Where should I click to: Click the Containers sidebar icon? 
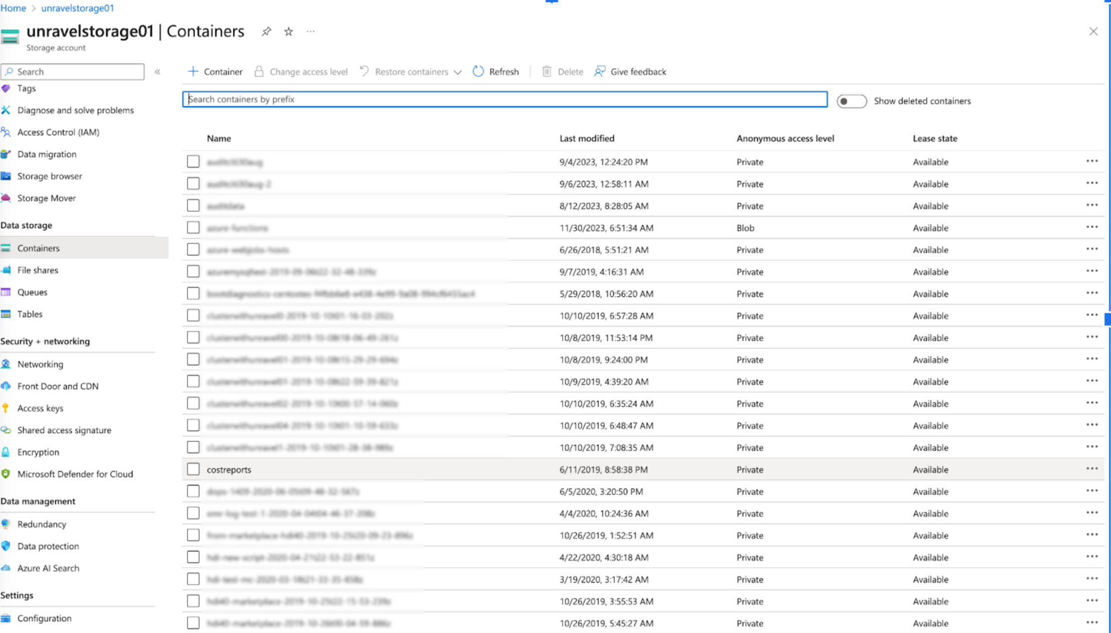[x=6, y=248]
